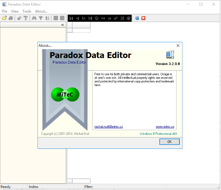Click the Ready status bar text
Viewport: 221px width, 190px height.
[6, 187]
